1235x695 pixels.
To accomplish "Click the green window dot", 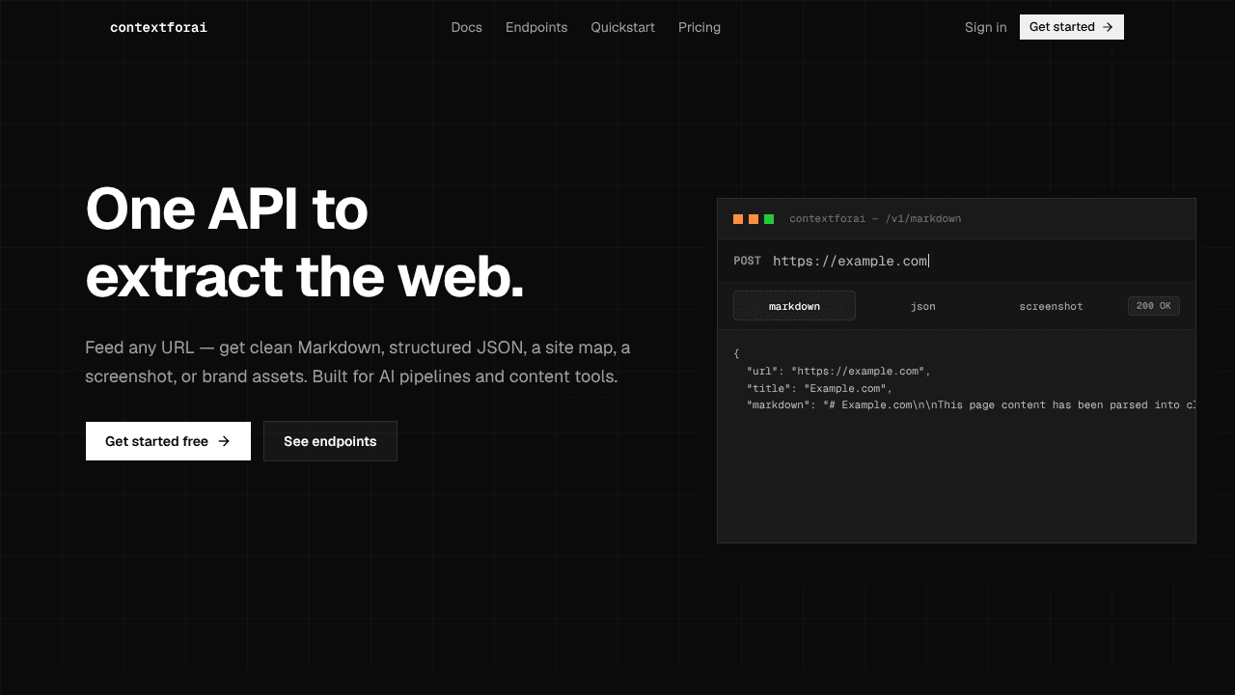I will point(769,219).
